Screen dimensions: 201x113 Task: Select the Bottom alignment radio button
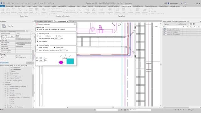pos(57,36)
